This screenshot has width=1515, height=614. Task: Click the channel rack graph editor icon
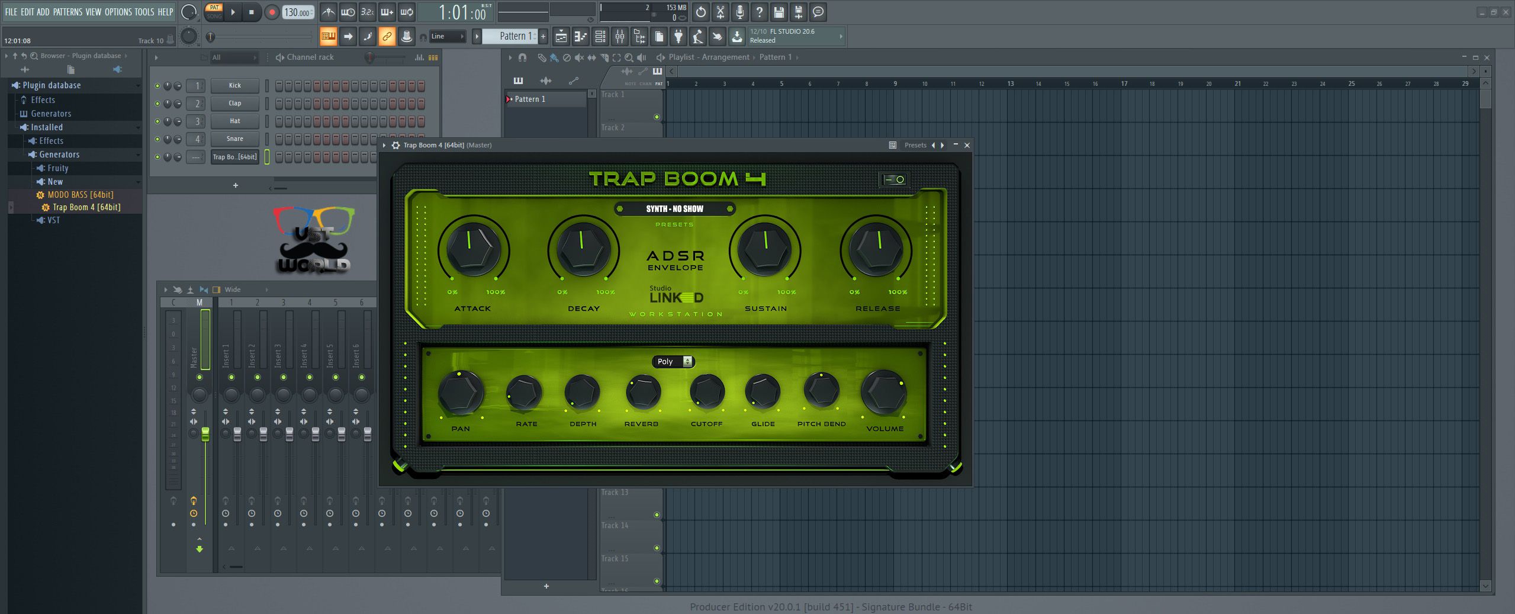point(419,57)
